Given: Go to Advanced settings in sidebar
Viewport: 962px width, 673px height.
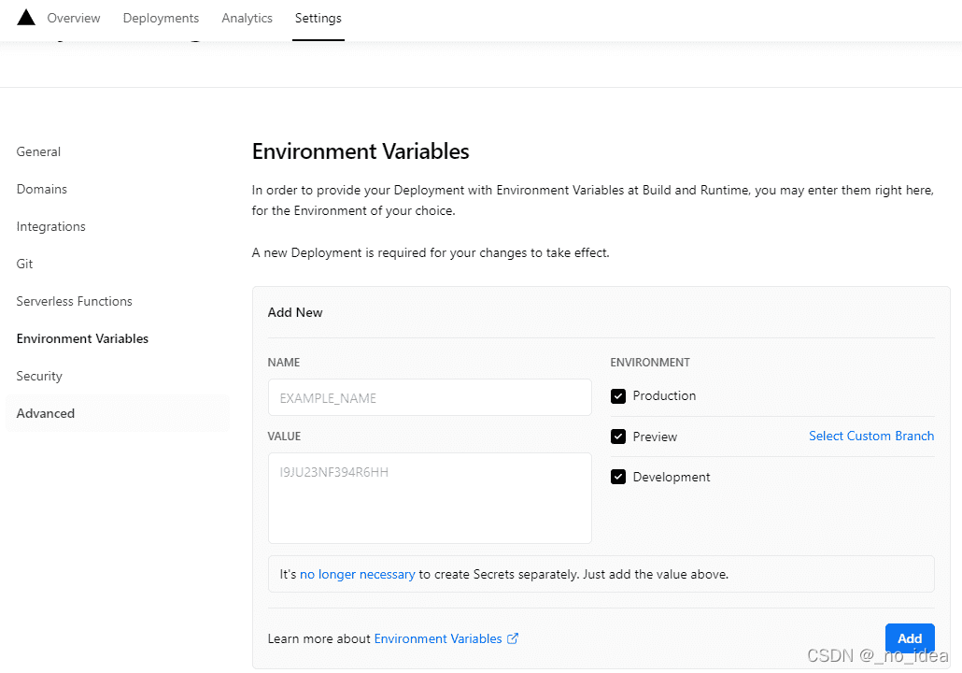Looking at the screenshot, I should tap(46, 413).
